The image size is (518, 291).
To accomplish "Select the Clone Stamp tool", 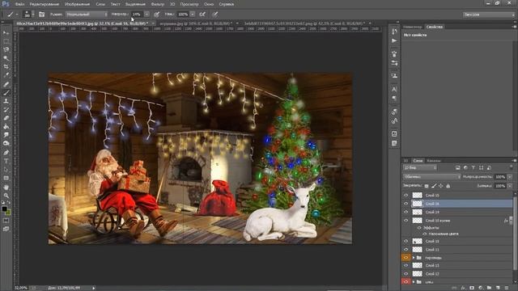I will [6, 101].
